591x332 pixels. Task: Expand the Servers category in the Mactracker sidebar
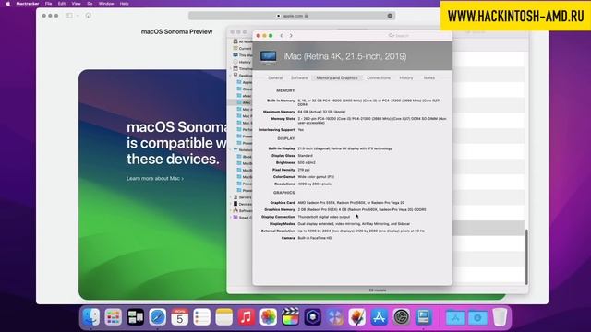click(x=231, y=197)
